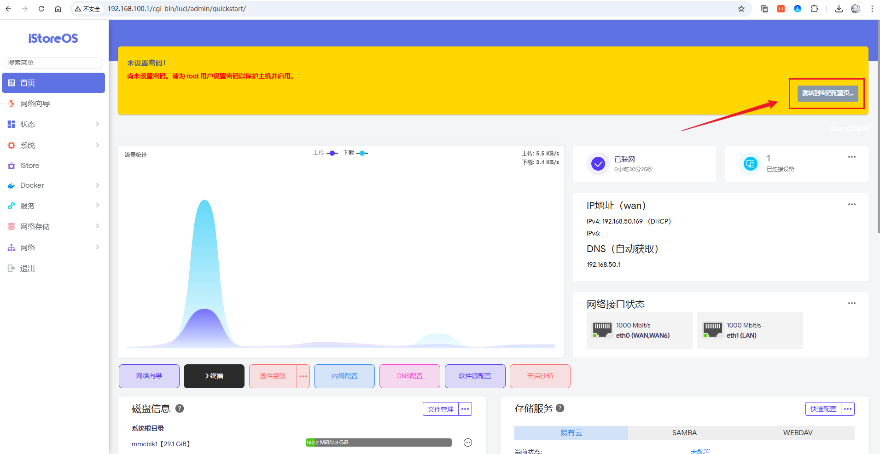Select 首页 in the sidebar
880x454 pixels.
(53, 83)
